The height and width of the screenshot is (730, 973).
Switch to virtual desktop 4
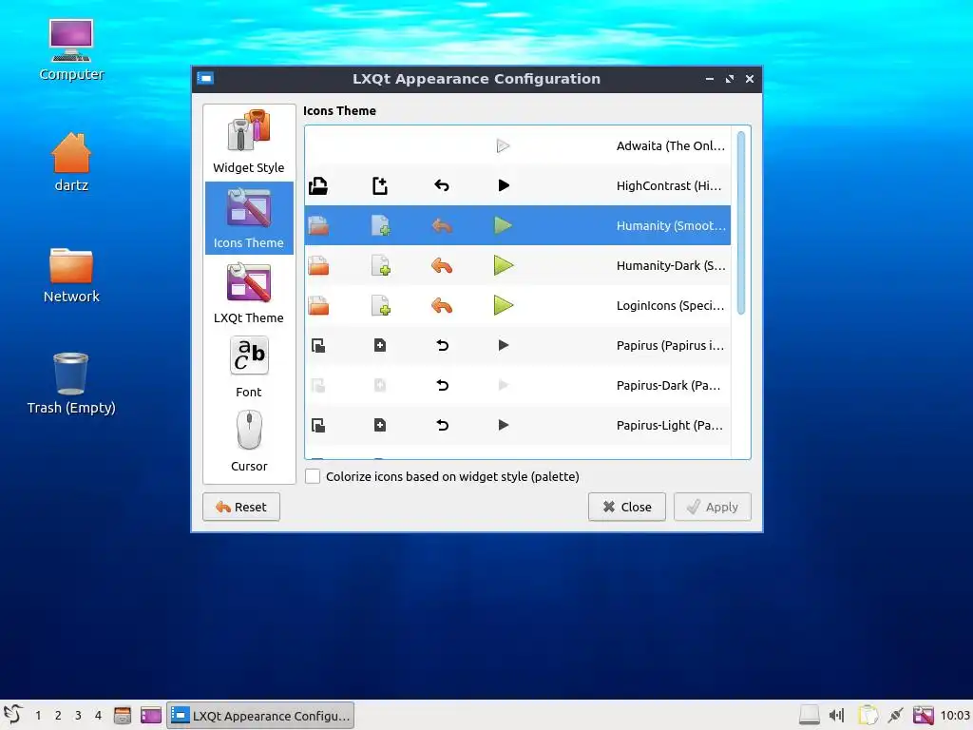pyautogui.click(x=98, y=715)
